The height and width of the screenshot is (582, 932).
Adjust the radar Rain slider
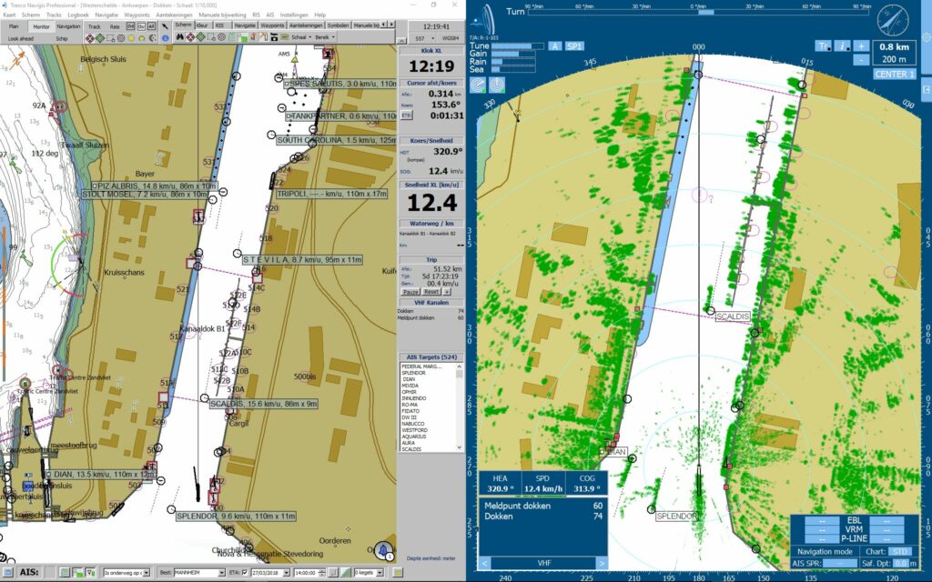pos(513,61)
